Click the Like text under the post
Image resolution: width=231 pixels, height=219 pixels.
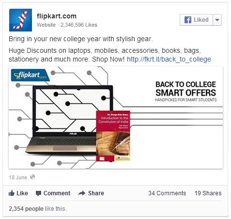tap(22, 193)
